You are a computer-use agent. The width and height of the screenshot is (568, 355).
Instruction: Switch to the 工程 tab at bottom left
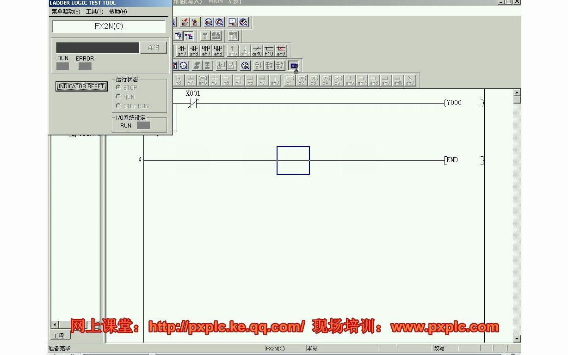point(59,336)
